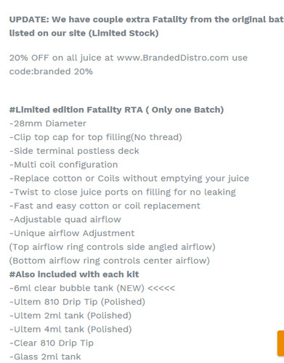Click 'Side terminal postless deck' line
Viewport: 284px width, 363px height.
[74, 151]
